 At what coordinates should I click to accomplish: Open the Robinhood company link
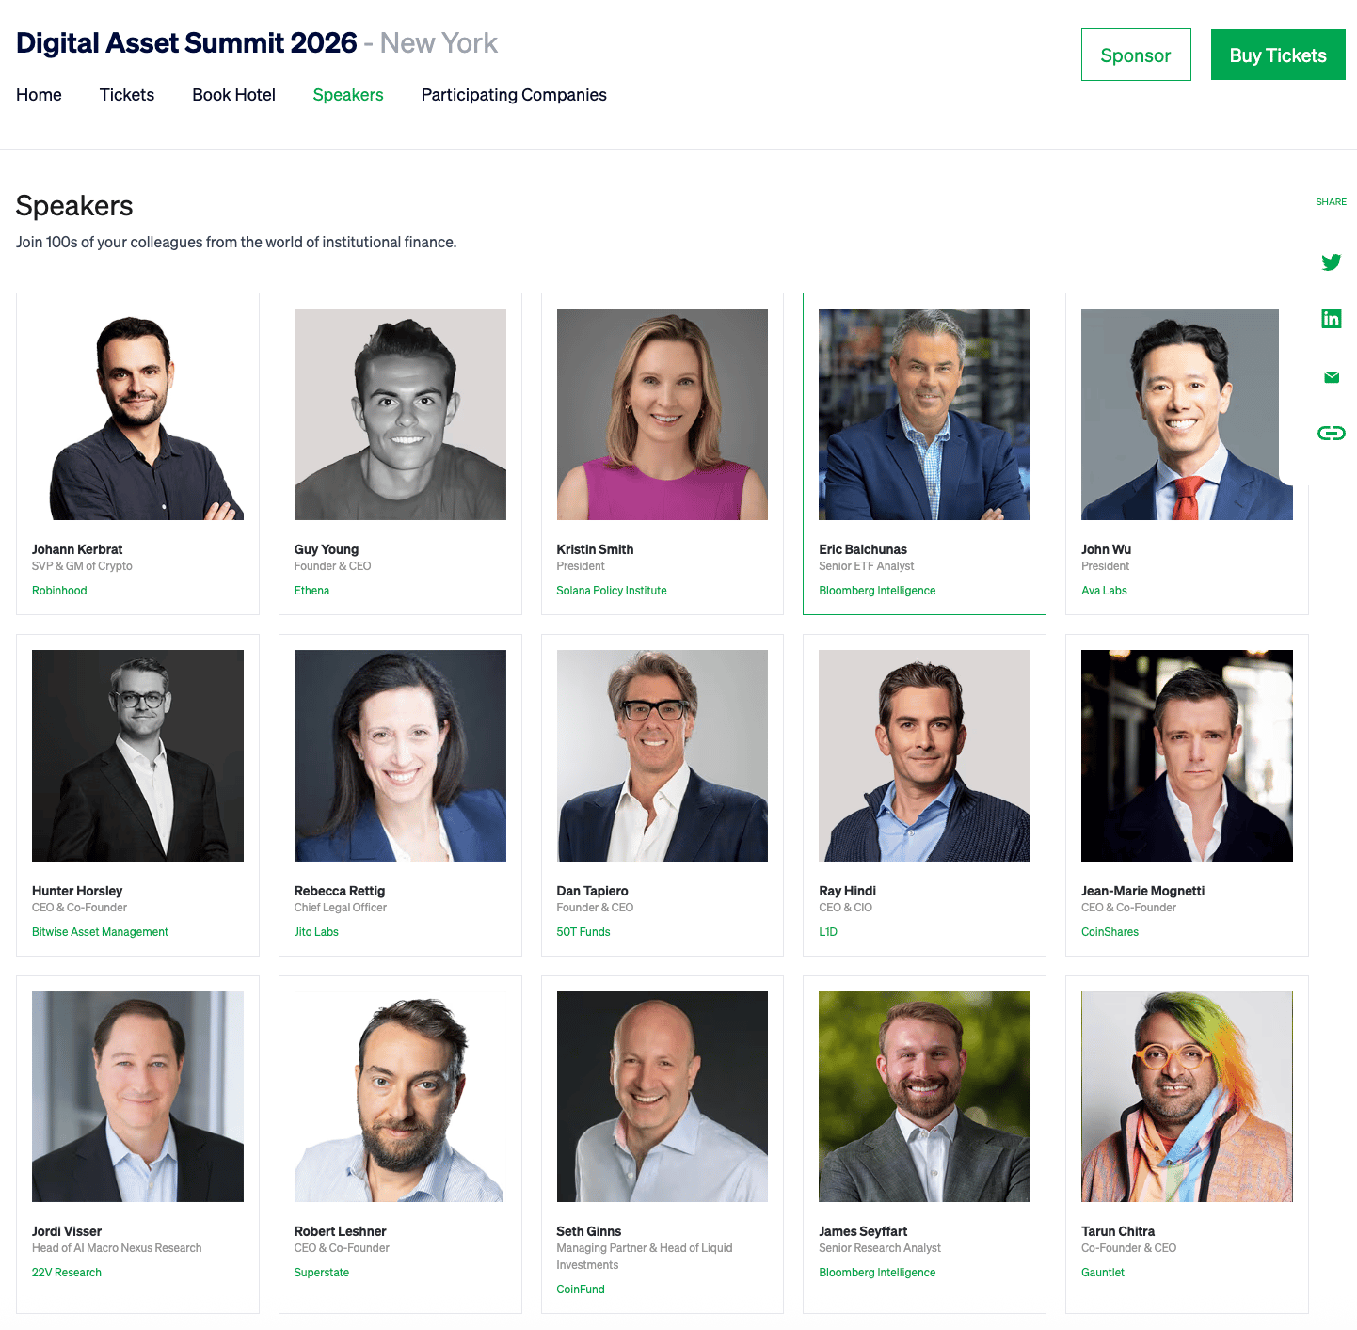(59, 591)
